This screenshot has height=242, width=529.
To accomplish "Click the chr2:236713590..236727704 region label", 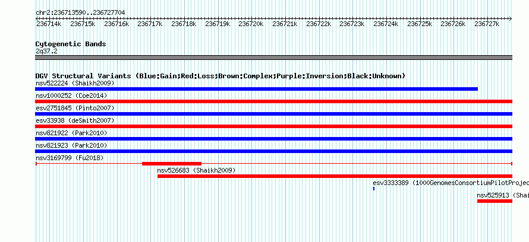I will 80,12.
